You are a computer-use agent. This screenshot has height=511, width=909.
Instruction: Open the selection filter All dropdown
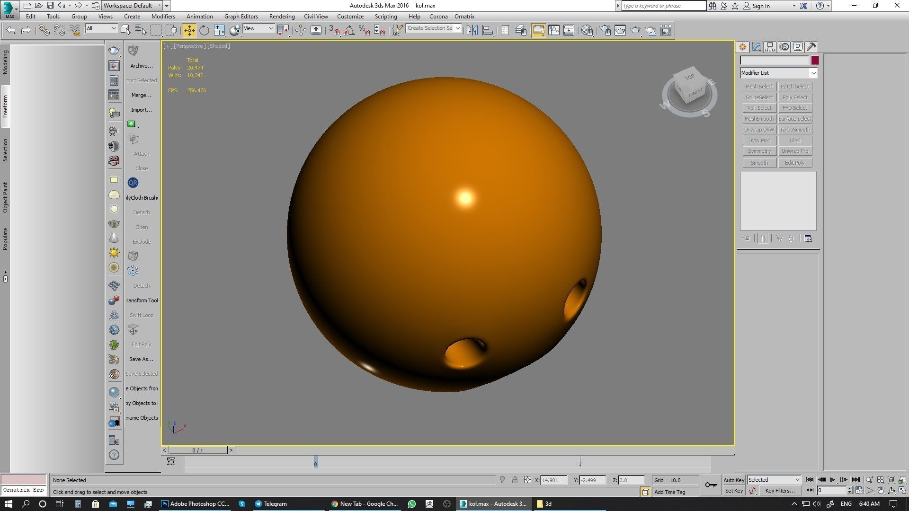click(101, 28)
